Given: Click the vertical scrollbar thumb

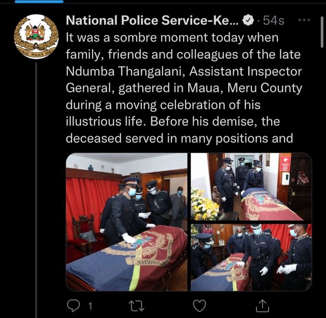Looking at the screenshot, I should (322, 32).
